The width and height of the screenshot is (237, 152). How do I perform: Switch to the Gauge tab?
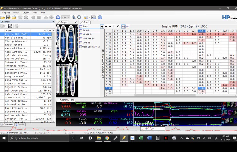pyautogui.click(x=64, y=22)
